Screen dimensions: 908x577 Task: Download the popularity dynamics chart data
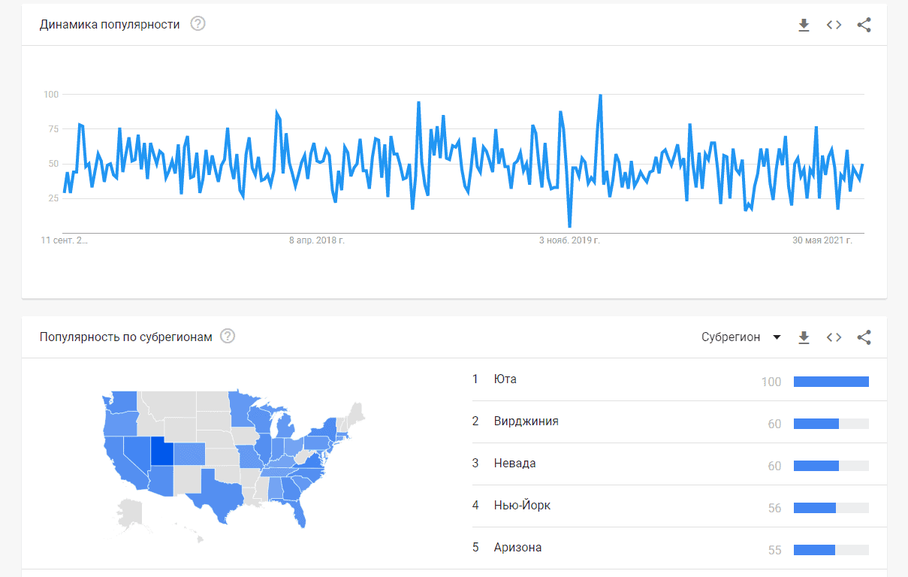[x=804, y=25]
